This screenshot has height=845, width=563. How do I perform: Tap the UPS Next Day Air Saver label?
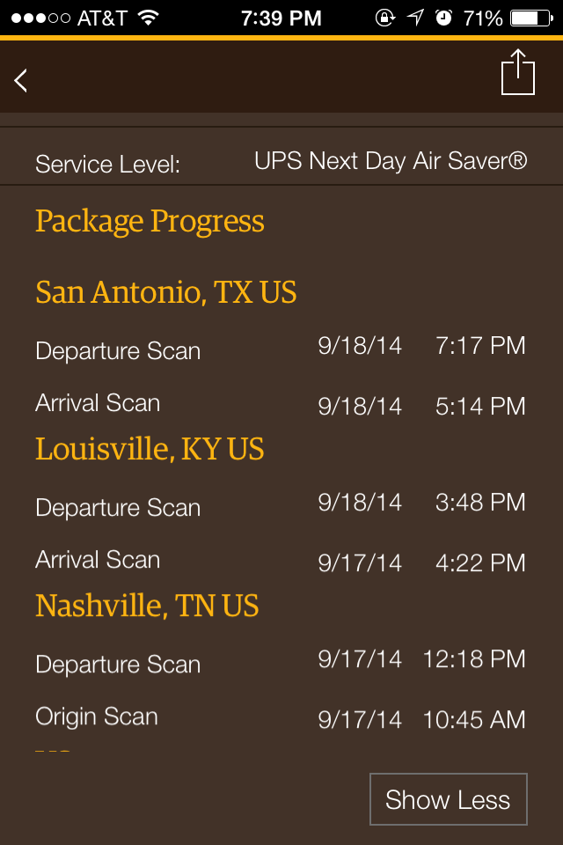click(x=390, y=160)
